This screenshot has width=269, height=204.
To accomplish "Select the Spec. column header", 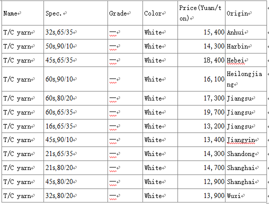I will coord(76,13).
